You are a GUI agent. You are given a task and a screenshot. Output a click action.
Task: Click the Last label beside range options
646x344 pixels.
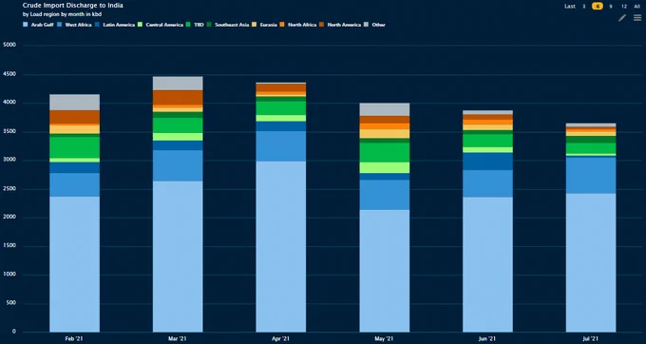click(x=570, y=7)
